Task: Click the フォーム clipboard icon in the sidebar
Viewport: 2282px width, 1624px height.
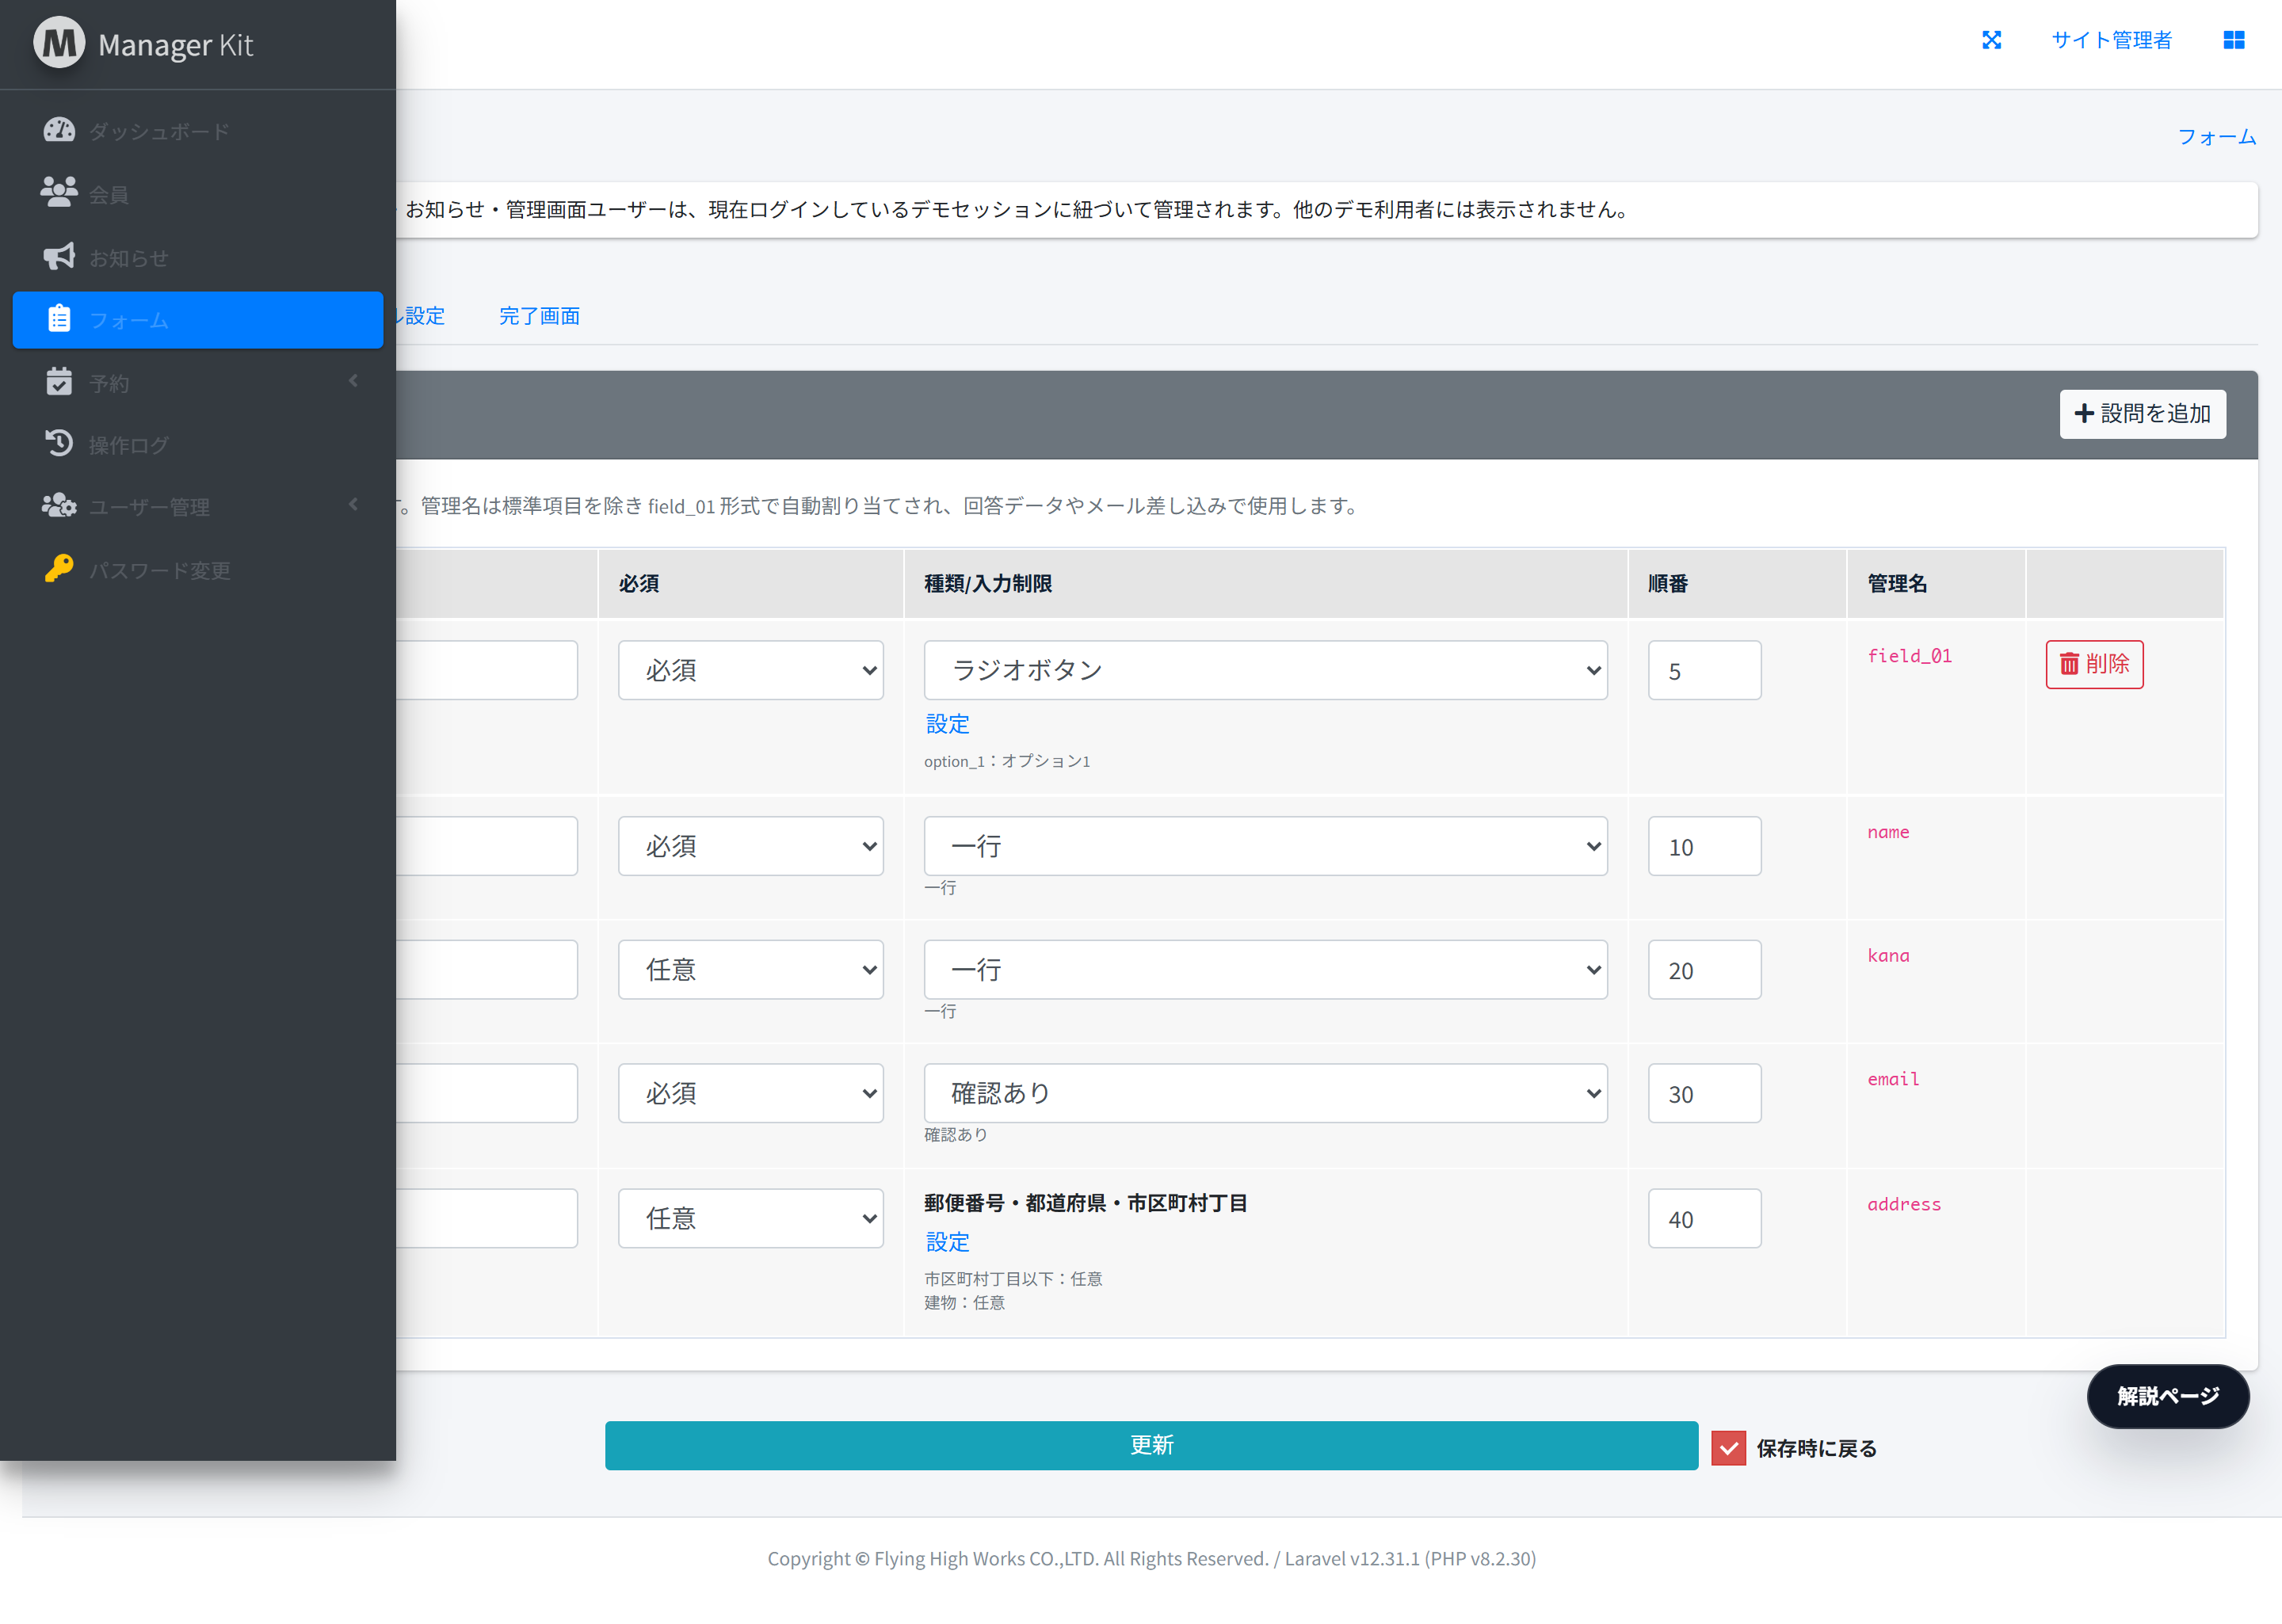Action: [x=59, y=319]
